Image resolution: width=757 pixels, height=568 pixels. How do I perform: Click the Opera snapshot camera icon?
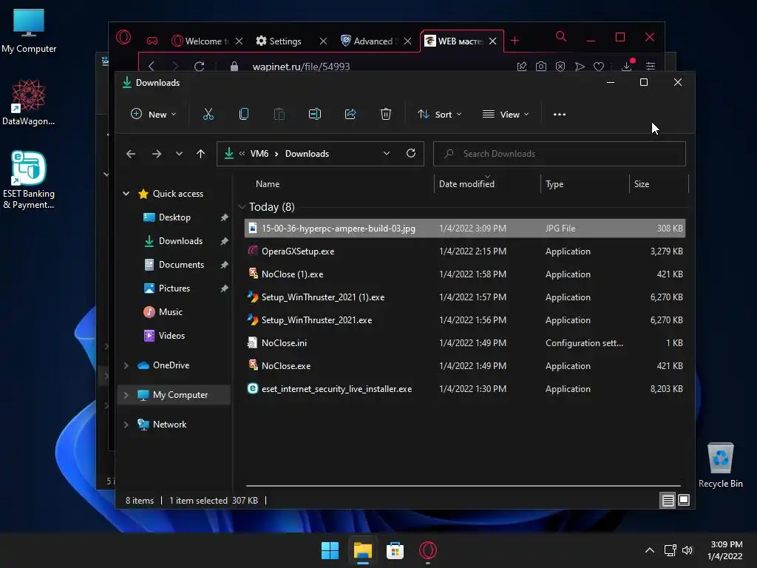click(x=541, y=67)
